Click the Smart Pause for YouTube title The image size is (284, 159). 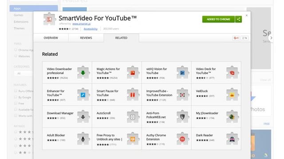107,93
